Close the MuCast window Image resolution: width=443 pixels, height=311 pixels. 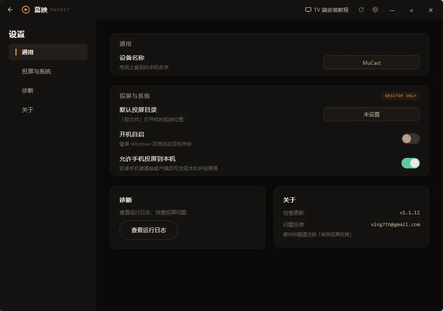[431, 10]
